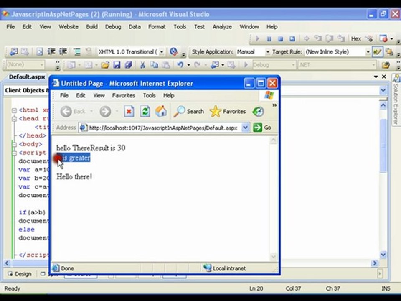The height and width of the screenshot is (301, 401).
Task: Click the 'Hello there!' page text
Action: (x=74, y=176)
